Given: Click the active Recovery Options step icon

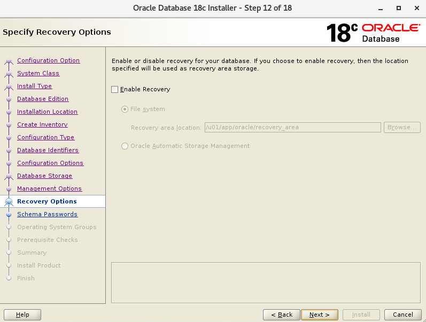Looking at the screenshot, I should [9, 202].
